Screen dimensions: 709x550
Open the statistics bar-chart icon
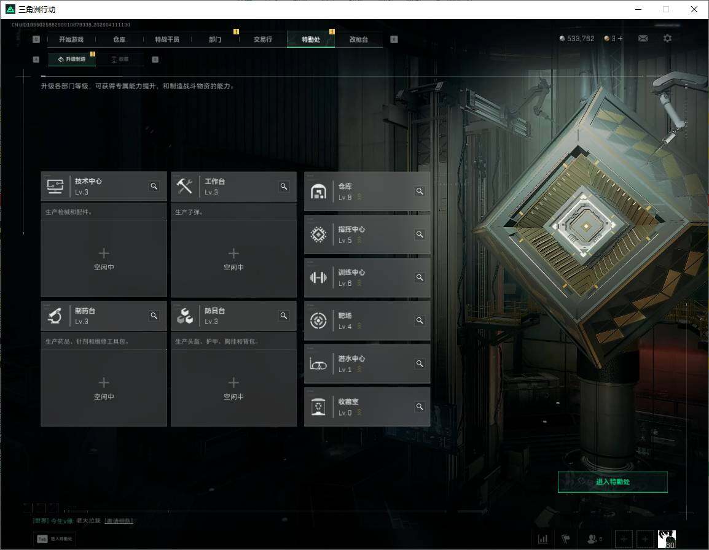543,538
